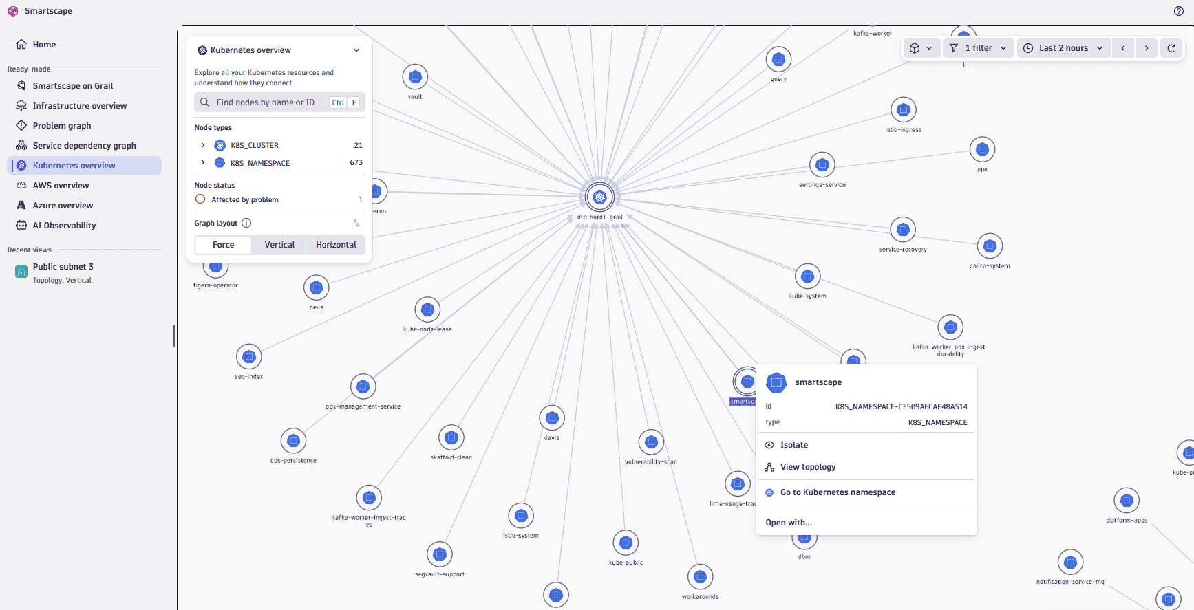Click Isolate in node popup

click(866, 445)
